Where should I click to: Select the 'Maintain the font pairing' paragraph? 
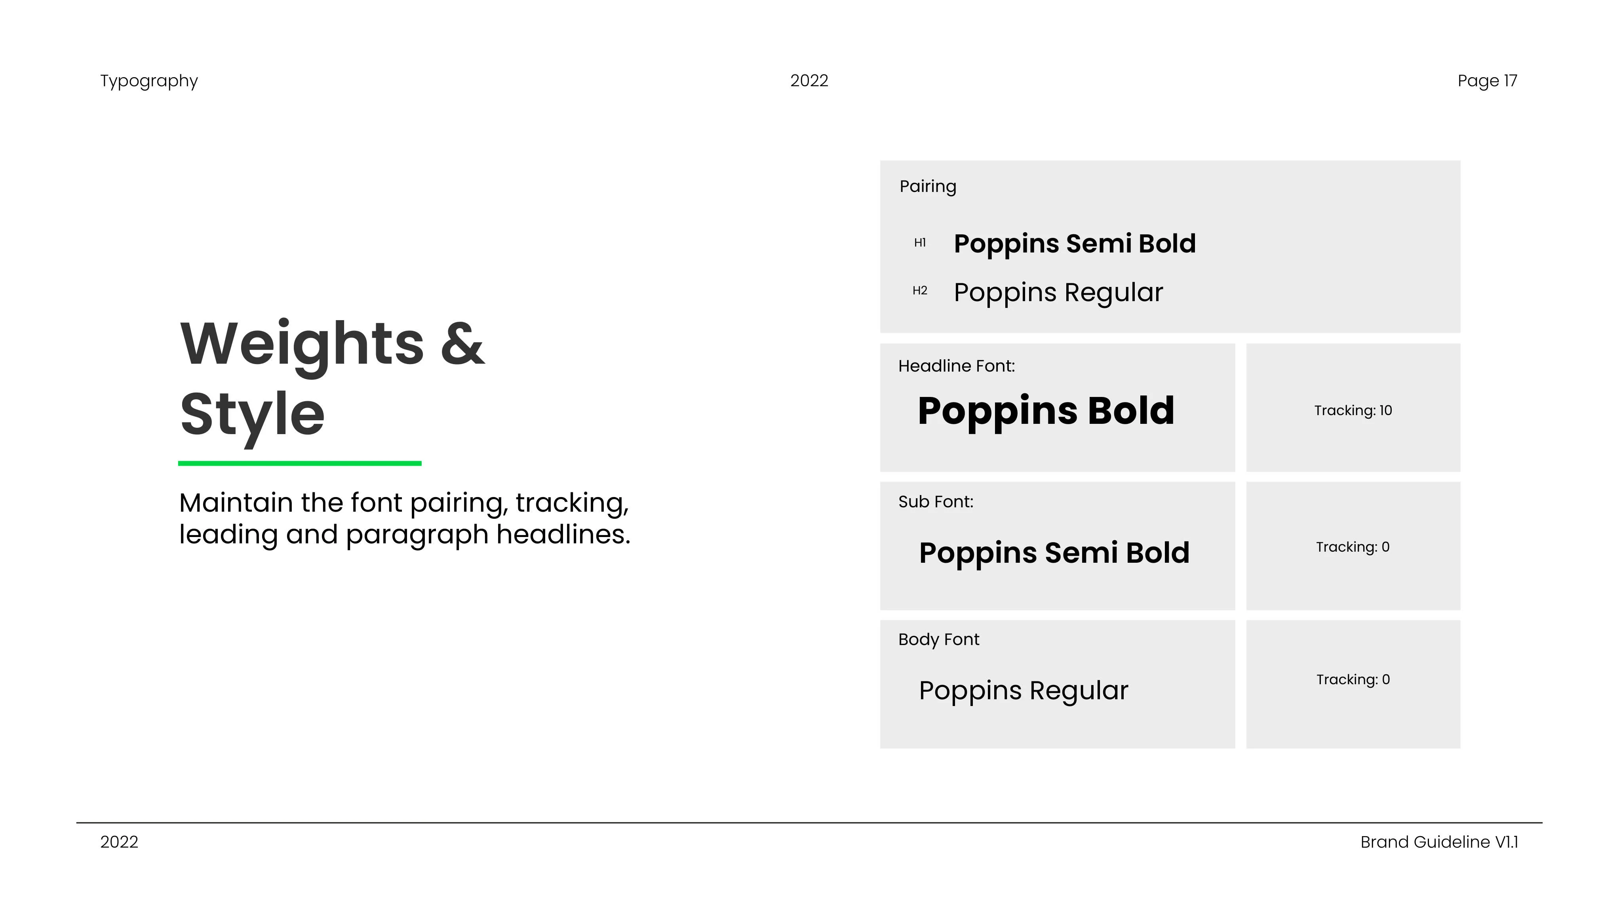(405, 519)
